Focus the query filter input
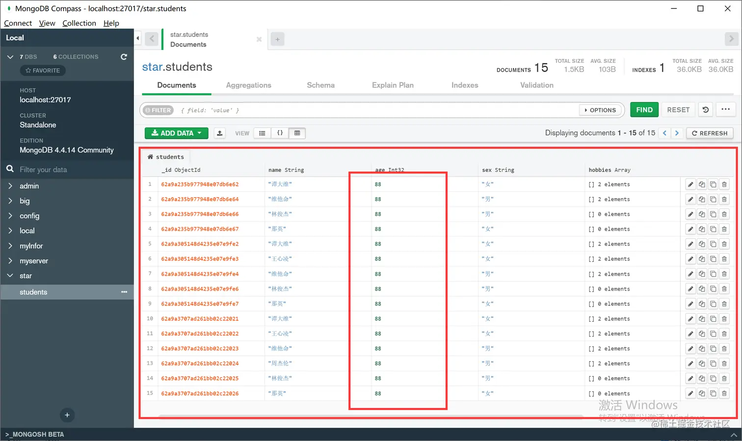The width and height of the screenshot is (742, 441). pyautogui.click(x=378, y=110)
